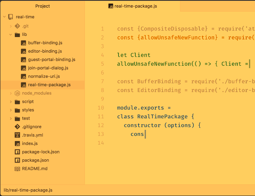Expand the script folder
The height and width of the screenshot is (196, 255).
[10, 102]
